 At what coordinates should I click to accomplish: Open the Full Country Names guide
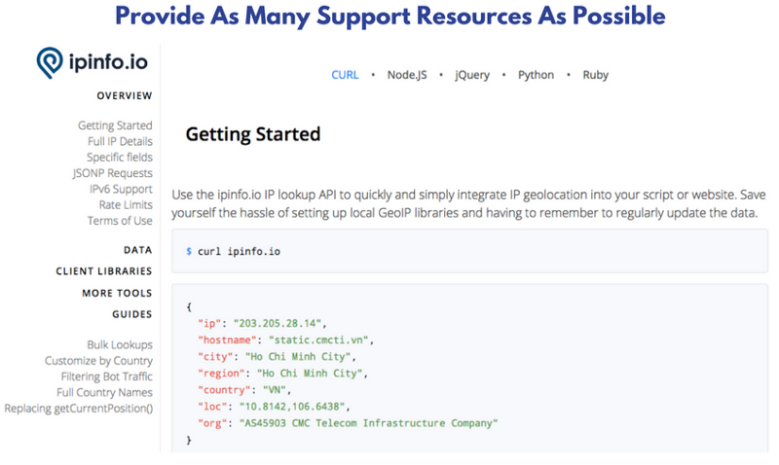click(104, 393)
